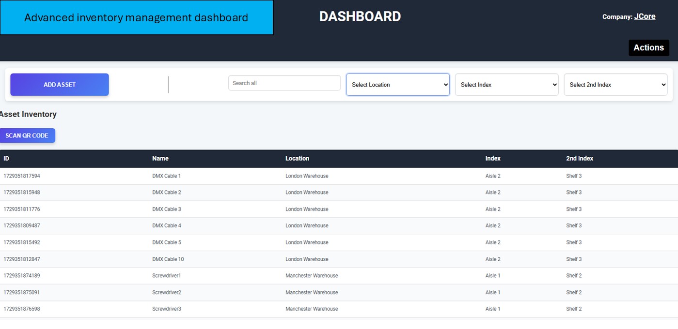Viewport: 678px width, 329px height.
Task: Expand the Select Location dropdown
Action: click(x=397, y=85)
